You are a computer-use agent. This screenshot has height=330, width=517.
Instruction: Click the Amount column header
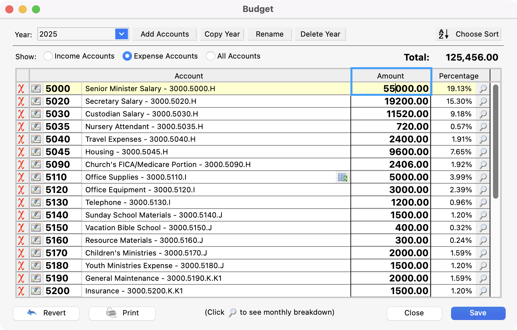(390, 76)
